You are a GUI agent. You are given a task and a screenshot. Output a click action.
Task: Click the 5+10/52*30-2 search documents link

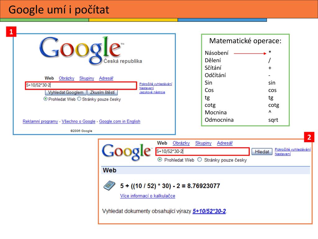[x=209, y=211]
